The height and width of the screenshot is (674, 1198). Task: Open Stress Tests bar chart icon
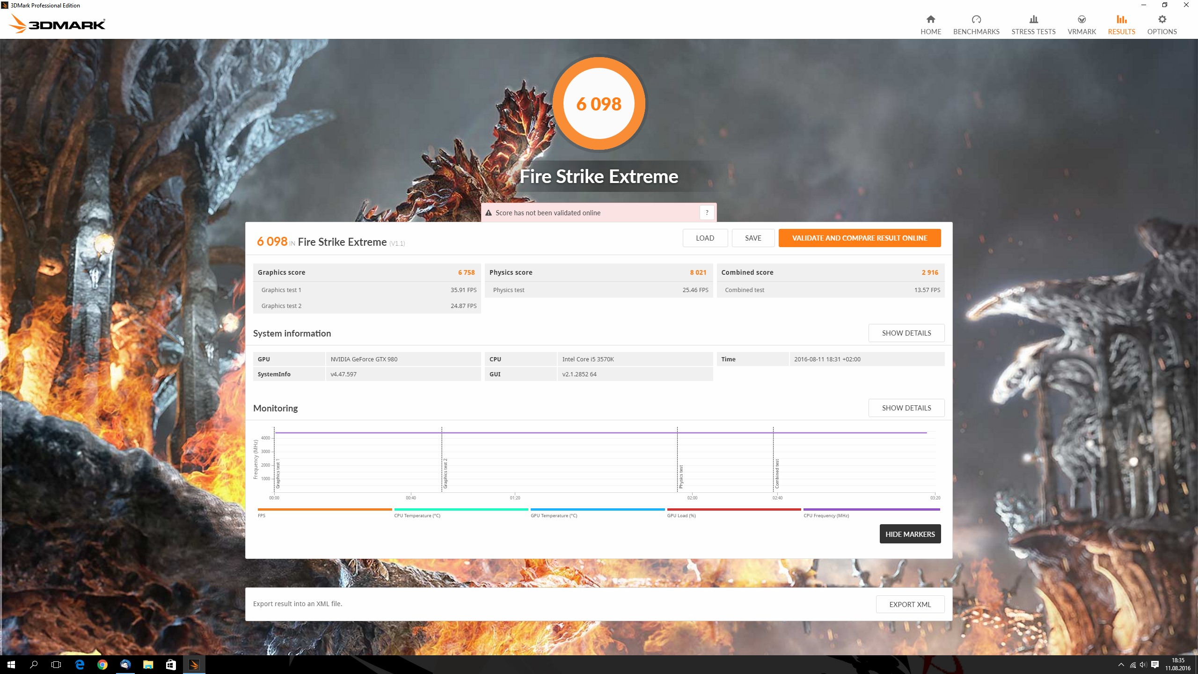(1033, 20)
